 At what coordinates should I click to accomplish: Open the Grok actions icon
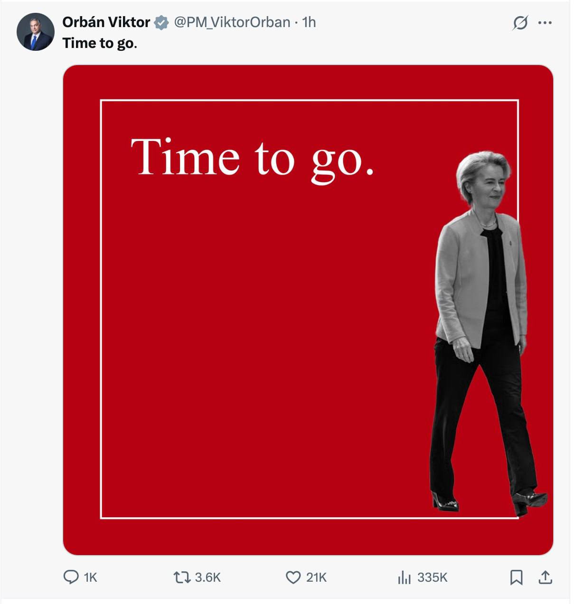tap(520, 22)
